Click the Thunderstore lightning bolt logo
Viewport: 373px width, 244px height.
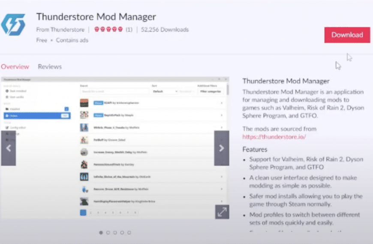[13, 24]
